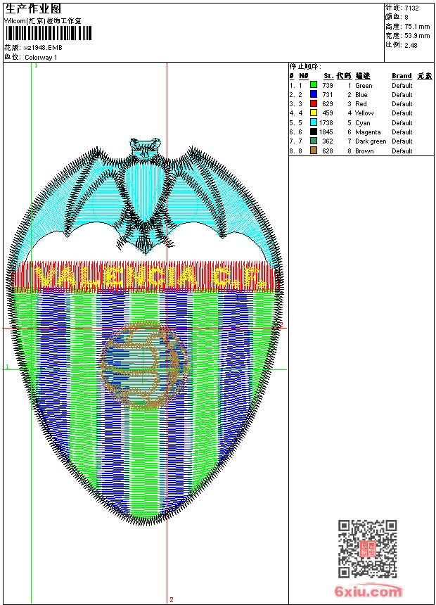Click the 'Dark green' description in row 7
The width and height of the screenshot is (436, 605).
pos(371,141)
